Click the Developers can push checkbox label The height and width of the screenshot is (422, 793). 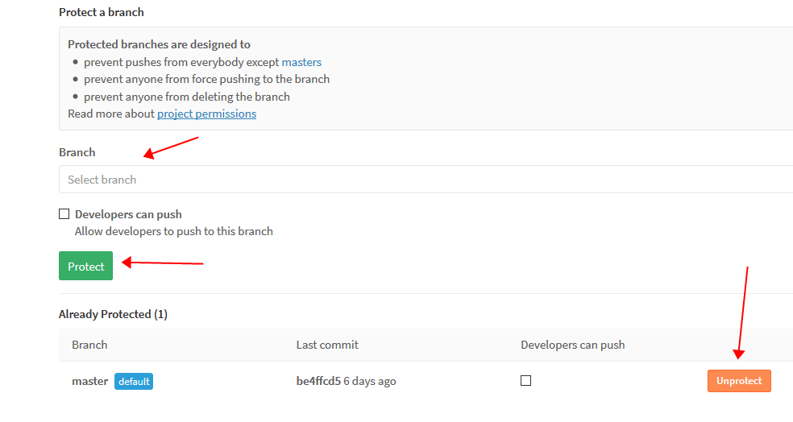coord(128,214)
